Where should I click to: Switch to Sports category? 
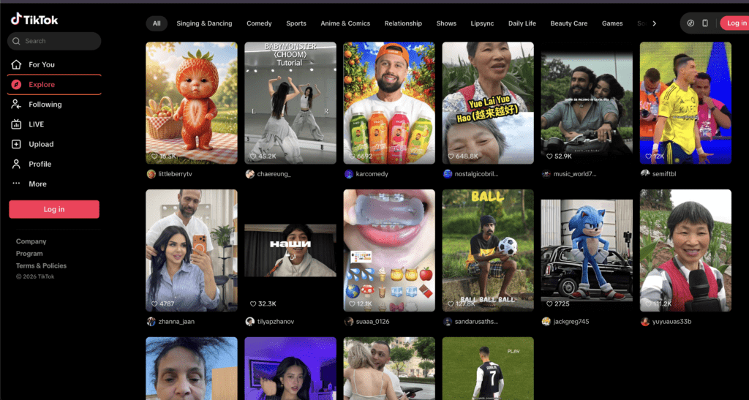click(x=296, y=23)
